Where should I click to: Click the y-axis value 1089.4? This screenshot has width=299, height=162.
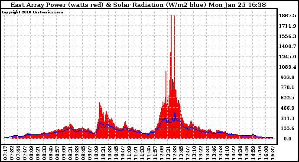coord(288,67)
